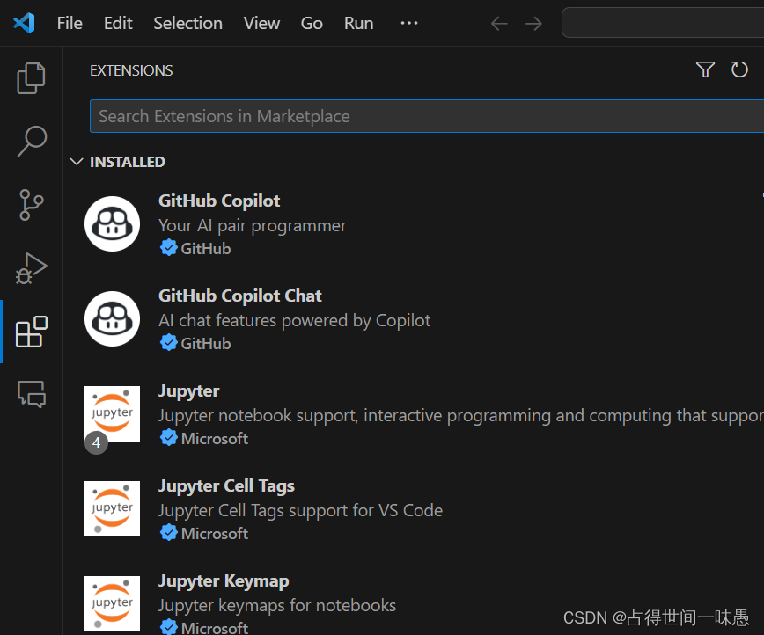The image size is (764, 635).
Task: Click verified badge beside Jupyter's Microsoft publisher
Action: (x=169, y=438)
